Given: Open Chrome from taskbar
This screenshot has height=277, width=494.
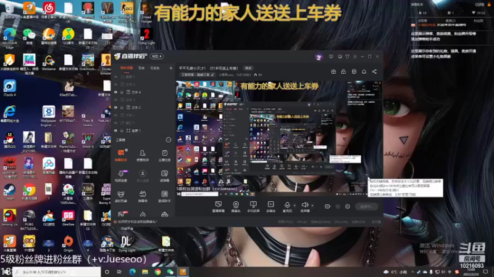Looking at the screenshot, I should coord(157,271).
